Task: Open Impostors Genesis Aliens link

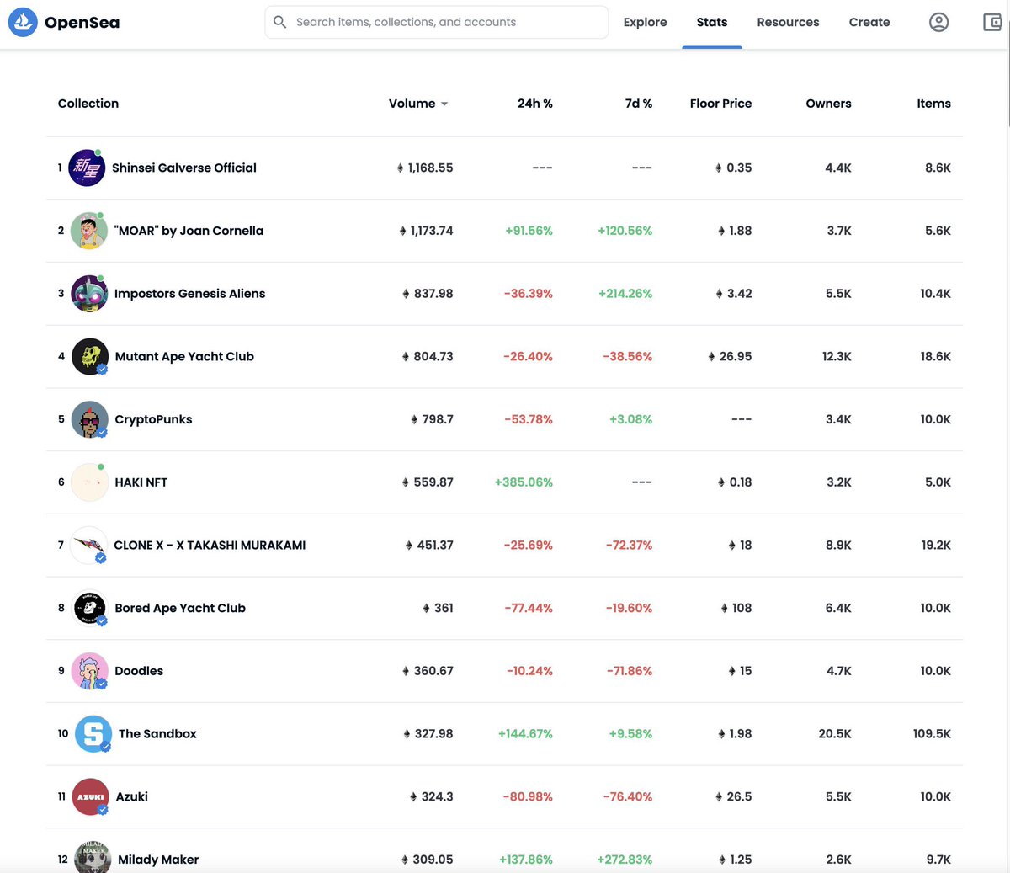Action: [x=189, y=294]
